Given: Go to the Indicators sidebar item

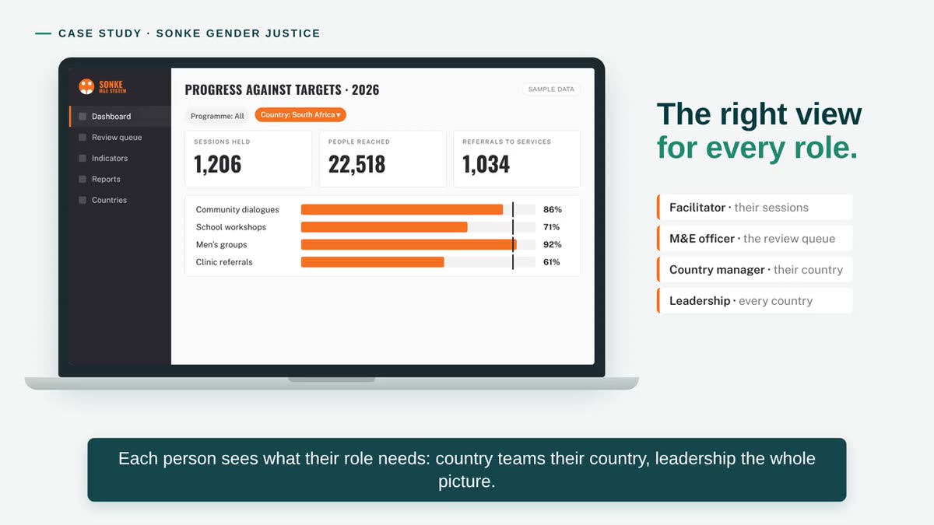Looking at the screenshot, I should (x=120, y=159).
